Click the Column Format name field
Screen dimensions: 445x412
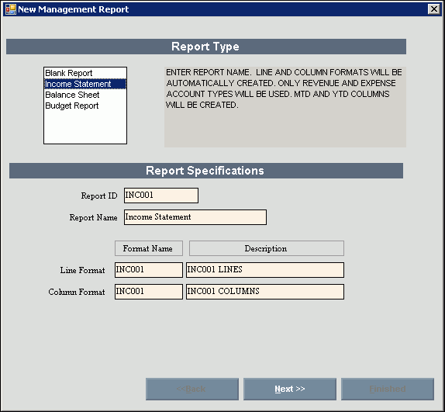(149, 292)
